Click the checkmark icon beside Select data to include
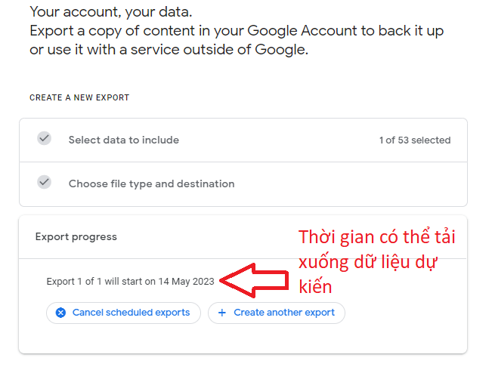This screenshot has height=367, width=492. coord(45,138)
